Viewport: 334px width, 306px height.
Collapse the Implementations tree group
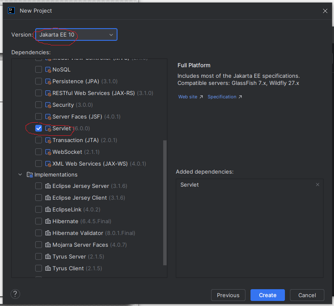[20, 174]
